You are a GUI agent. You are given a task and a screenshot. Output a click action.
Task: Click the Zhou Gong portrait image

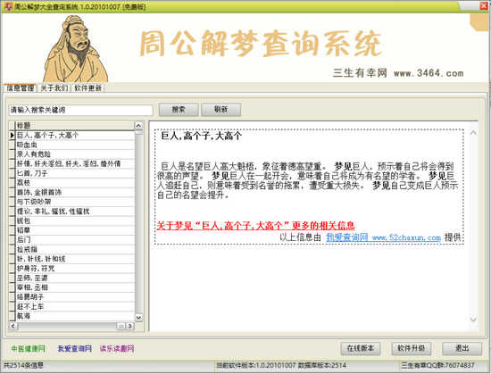click(76, 49)
